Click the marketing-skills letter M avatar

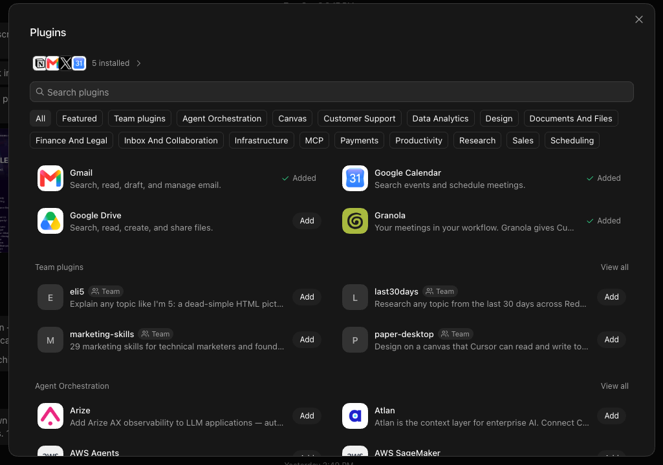click(x=50, y=340)
